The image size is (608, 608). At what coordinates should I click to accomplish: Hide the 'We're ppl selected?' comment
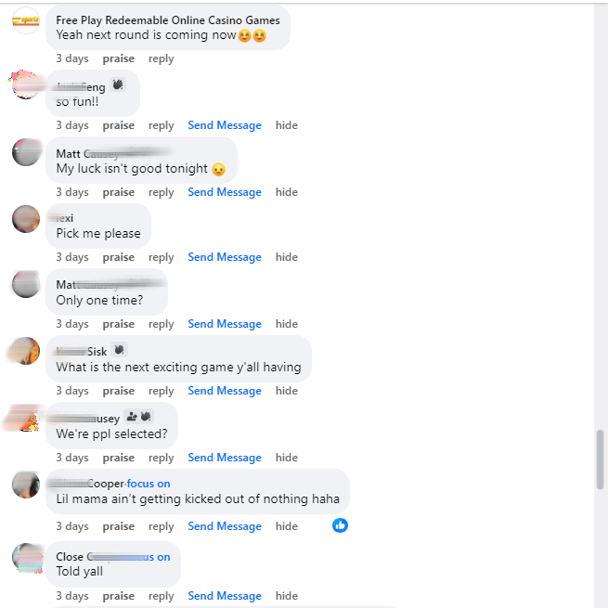click(x=287, y=458)
